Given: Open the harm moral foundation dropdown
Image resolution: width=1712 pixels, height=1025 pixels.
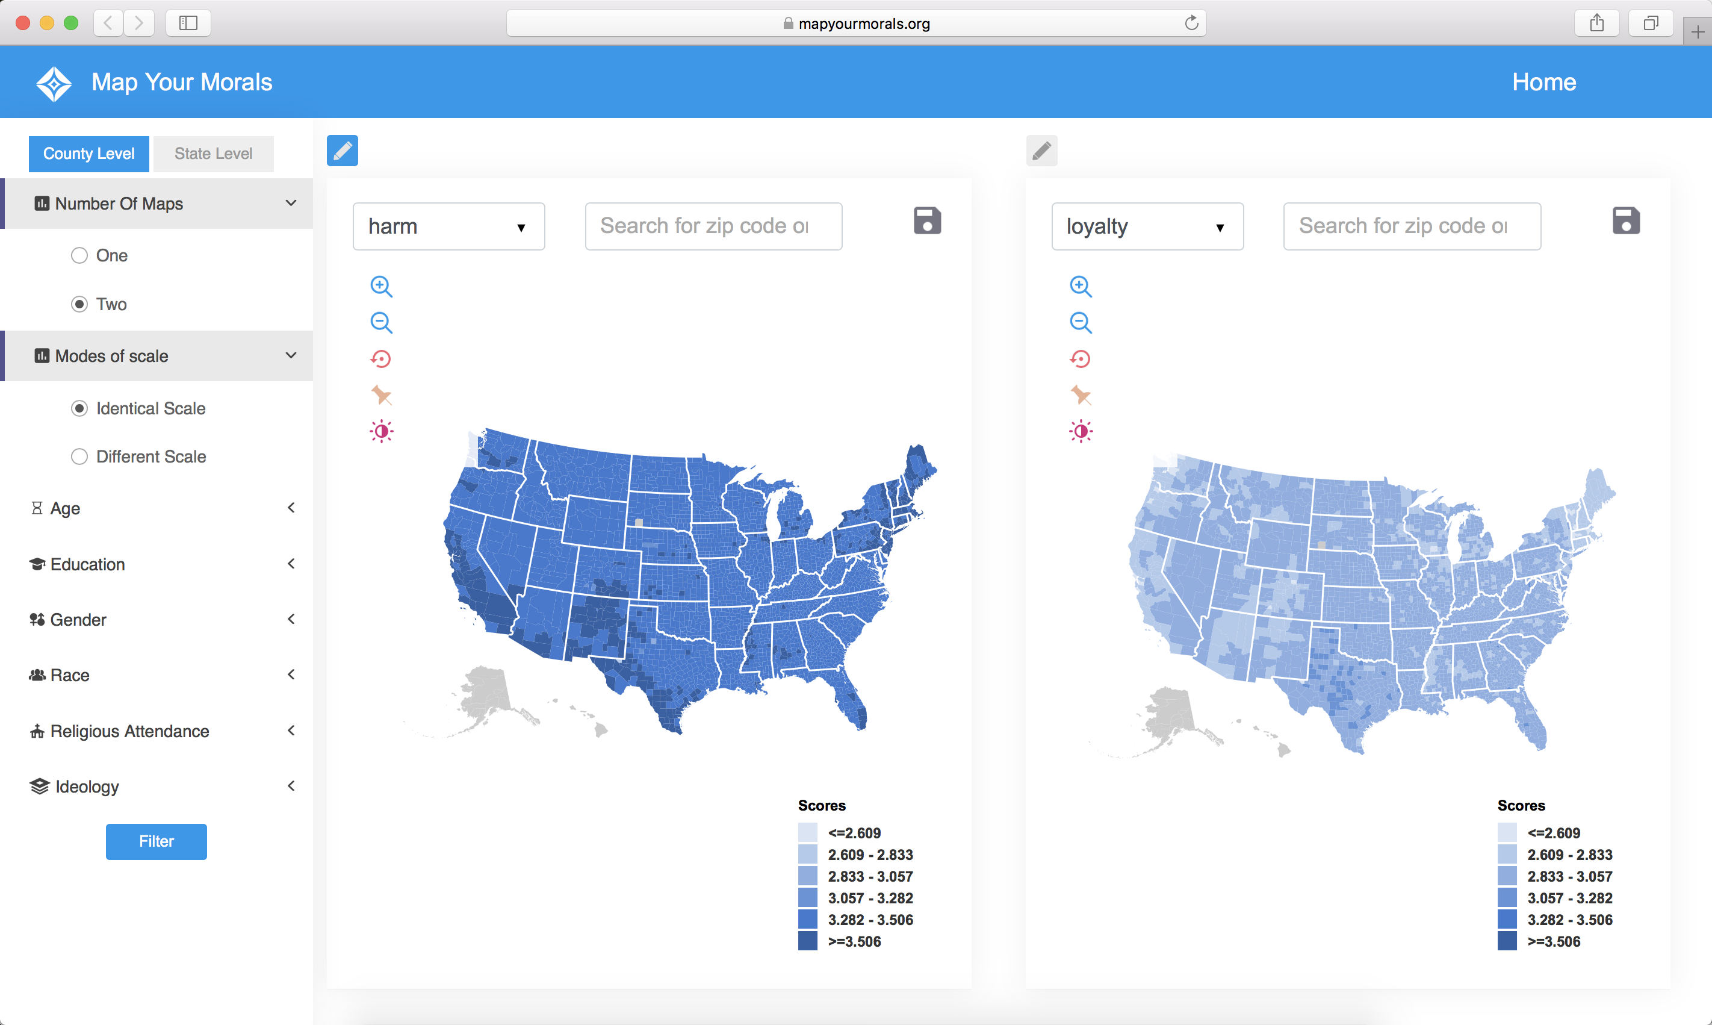Looking at the screenshot, I should click(448, 226).
